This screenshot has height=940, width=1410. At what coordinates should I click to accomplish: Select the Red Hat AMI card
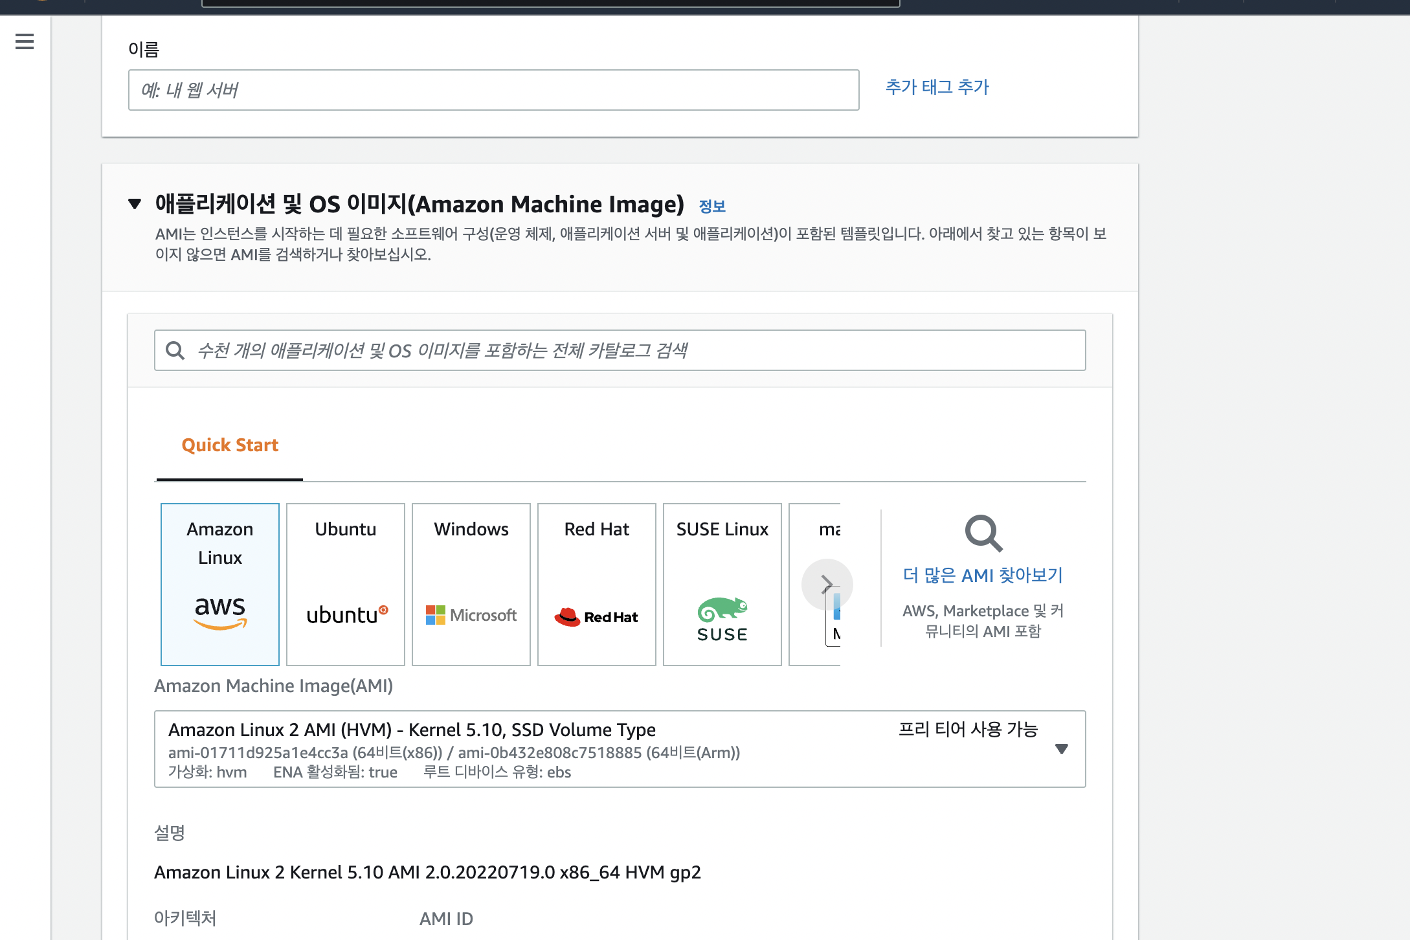coord(597,585)
